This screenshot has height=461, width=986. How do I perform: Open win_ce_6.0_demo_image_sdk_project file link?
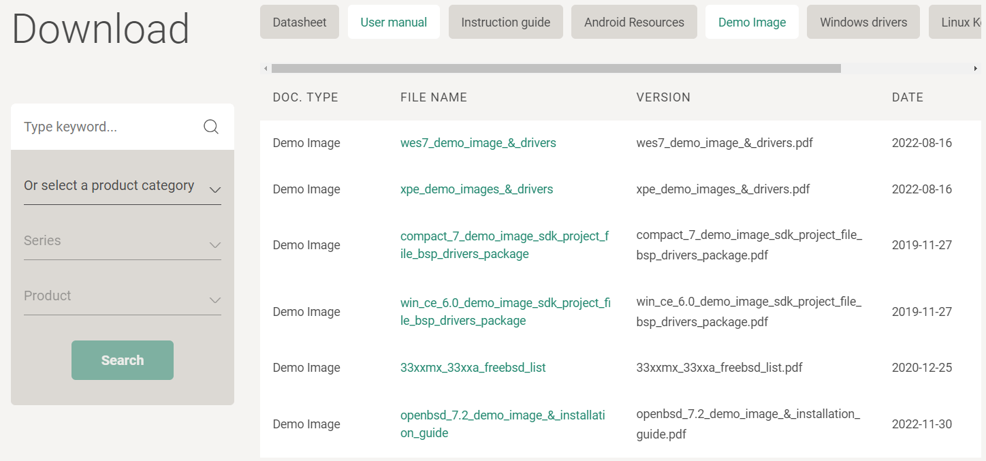click(x=505, y=312)
